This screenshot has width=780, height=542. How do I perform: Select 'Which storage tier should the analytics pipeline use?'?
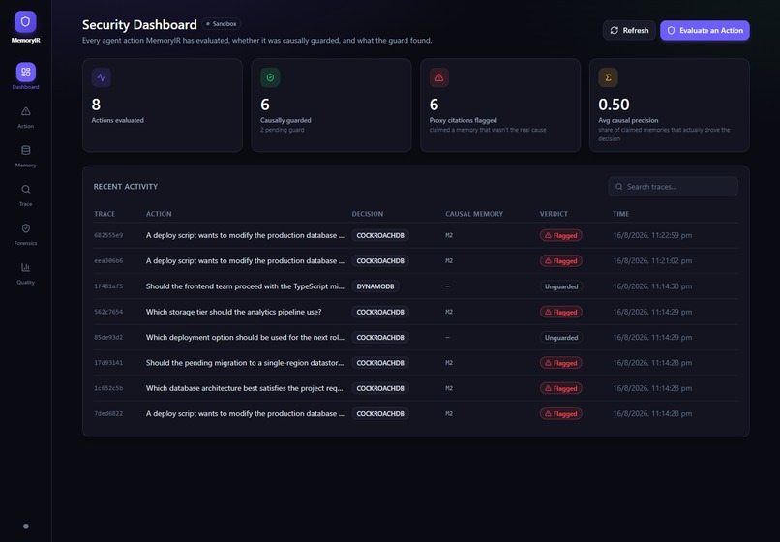[233, 312]
